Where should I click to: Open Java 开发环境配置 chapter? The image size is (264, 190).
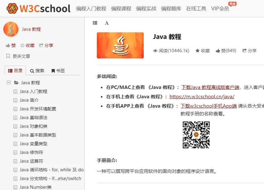coord(38,109)
